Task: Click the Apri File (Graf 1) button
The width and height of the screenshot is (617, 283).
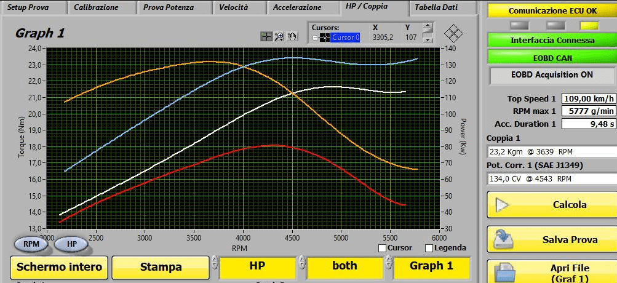Action: pos(552,273)
